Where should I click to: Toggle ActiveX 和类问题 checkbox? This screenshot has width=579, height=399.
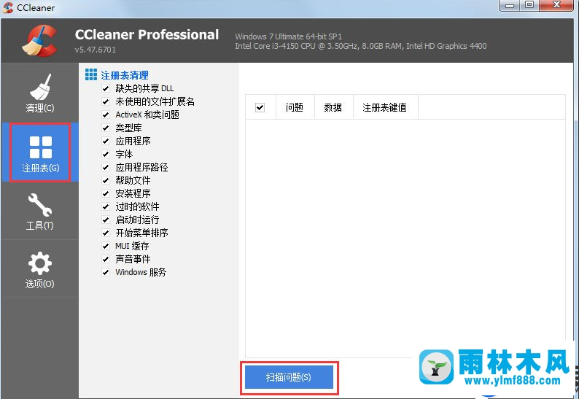pos(106,115)
